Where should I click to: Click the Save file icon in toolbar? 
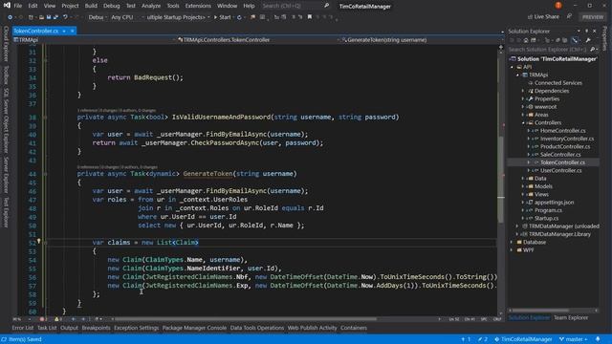pyautogui.click(x=49, y=17)
